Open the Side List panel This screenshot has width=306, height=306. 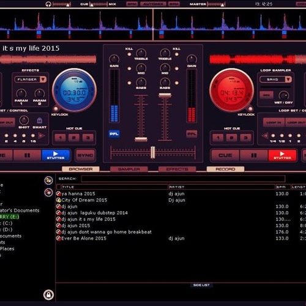pos(201,285)
